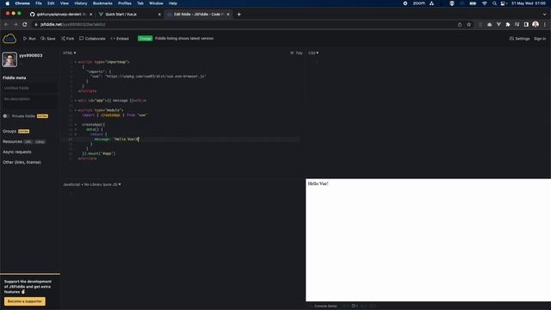Viewport: 551px width, 310px height.
Task: Open the Chrome File menu
Action: point(38,3)
